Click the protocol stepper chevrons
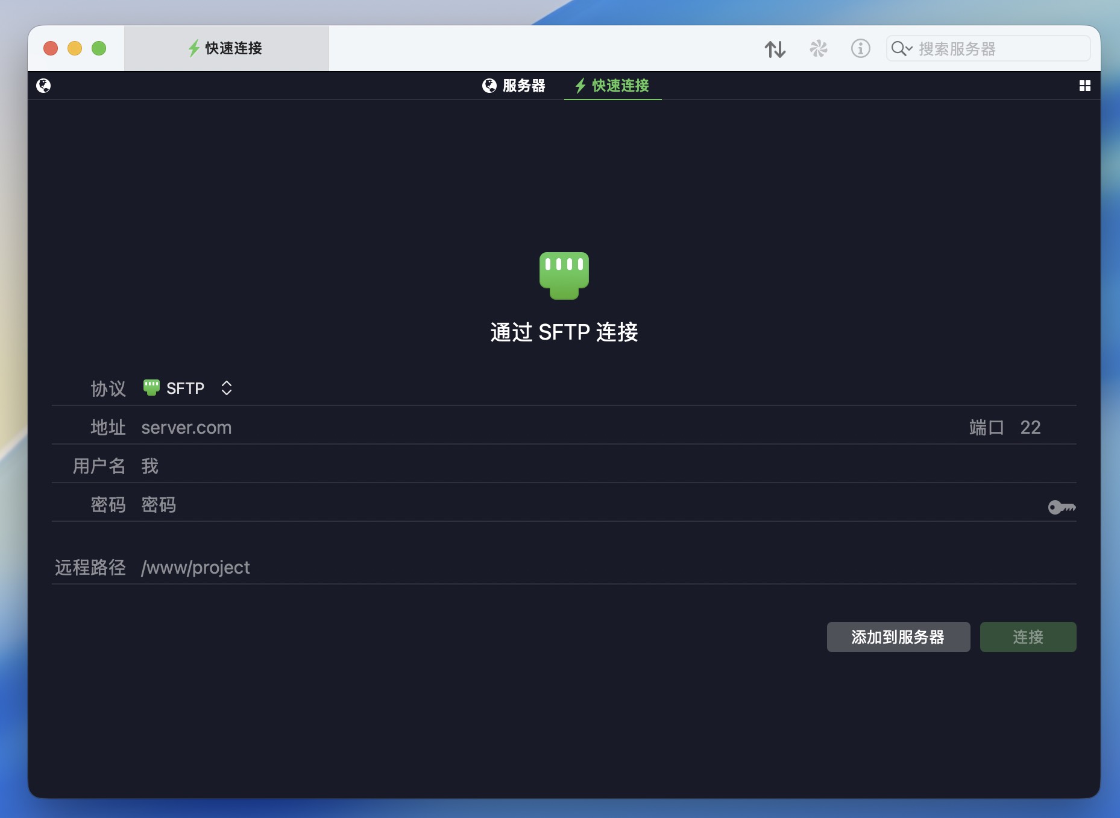Screen dimensions: 1120x818 tap(227, 388)
